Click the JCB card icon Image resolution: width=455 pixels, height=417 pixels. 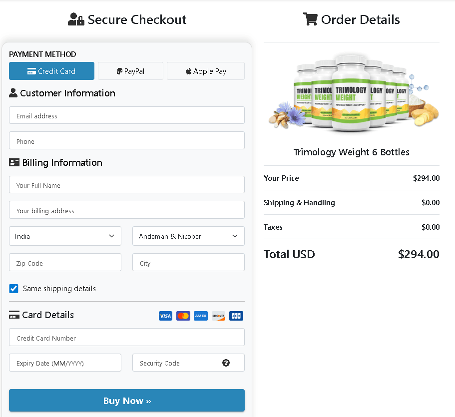click(x=236, y=316)
